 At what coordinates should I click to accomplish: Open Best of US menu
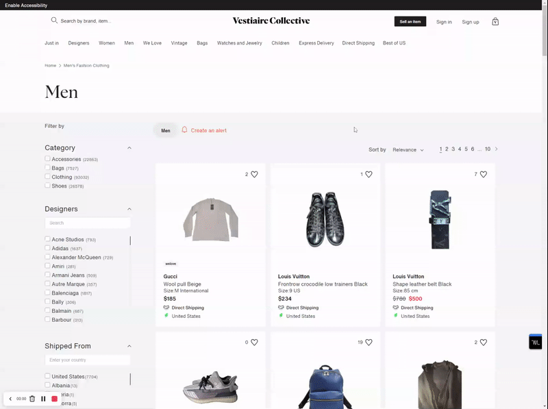(395, 43)
